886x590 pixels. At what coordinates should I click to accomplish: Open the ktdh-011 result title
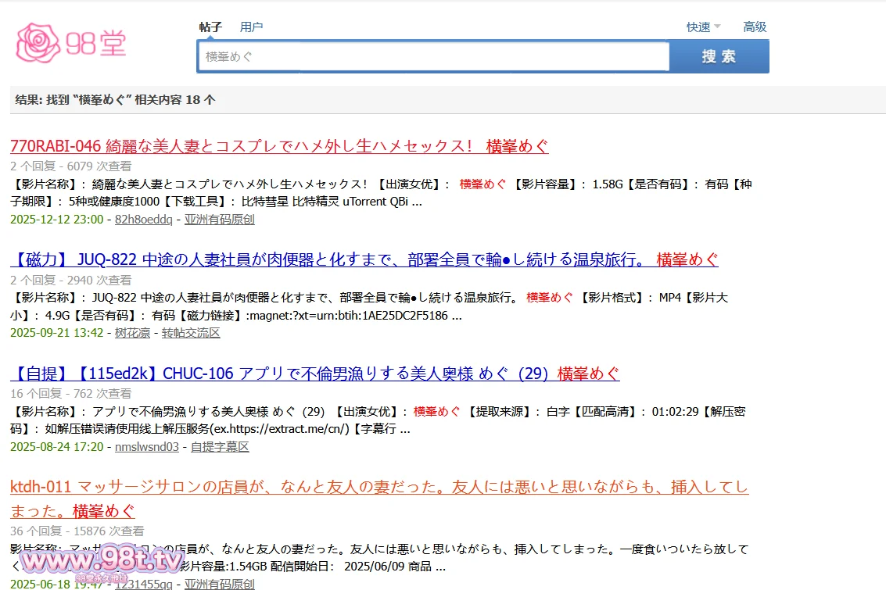click(378, 488)
